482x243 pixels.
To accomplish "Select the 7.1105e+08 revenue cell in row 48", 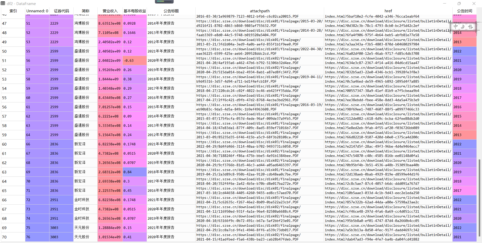I will 110,33.
